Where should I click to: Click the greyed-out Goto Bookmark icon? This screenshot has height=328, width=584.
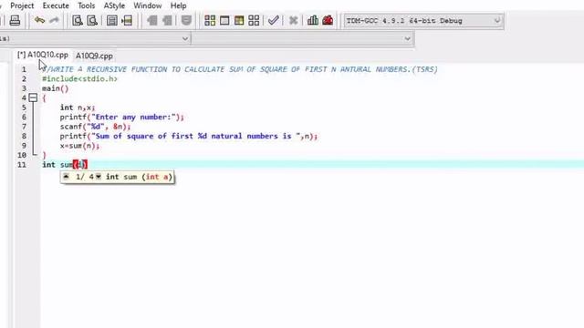(186, 20)
